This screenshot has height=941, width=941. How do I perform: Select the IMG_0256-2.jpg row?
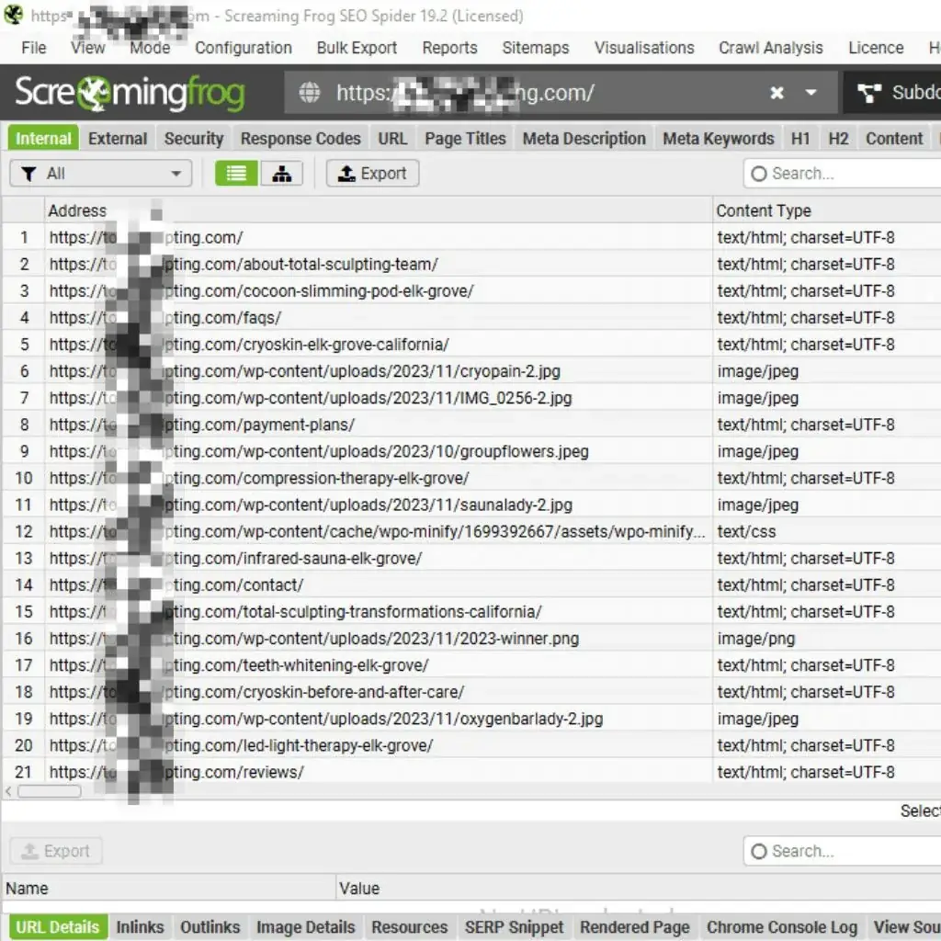click(x=471, y=398)
